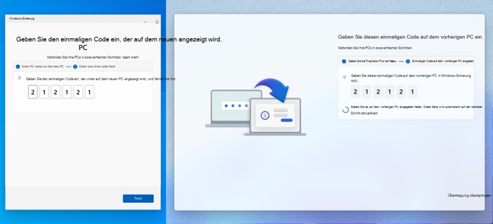
Task: Click the keypad icon beside the new PC code instructions
Action: click(345, 77)
